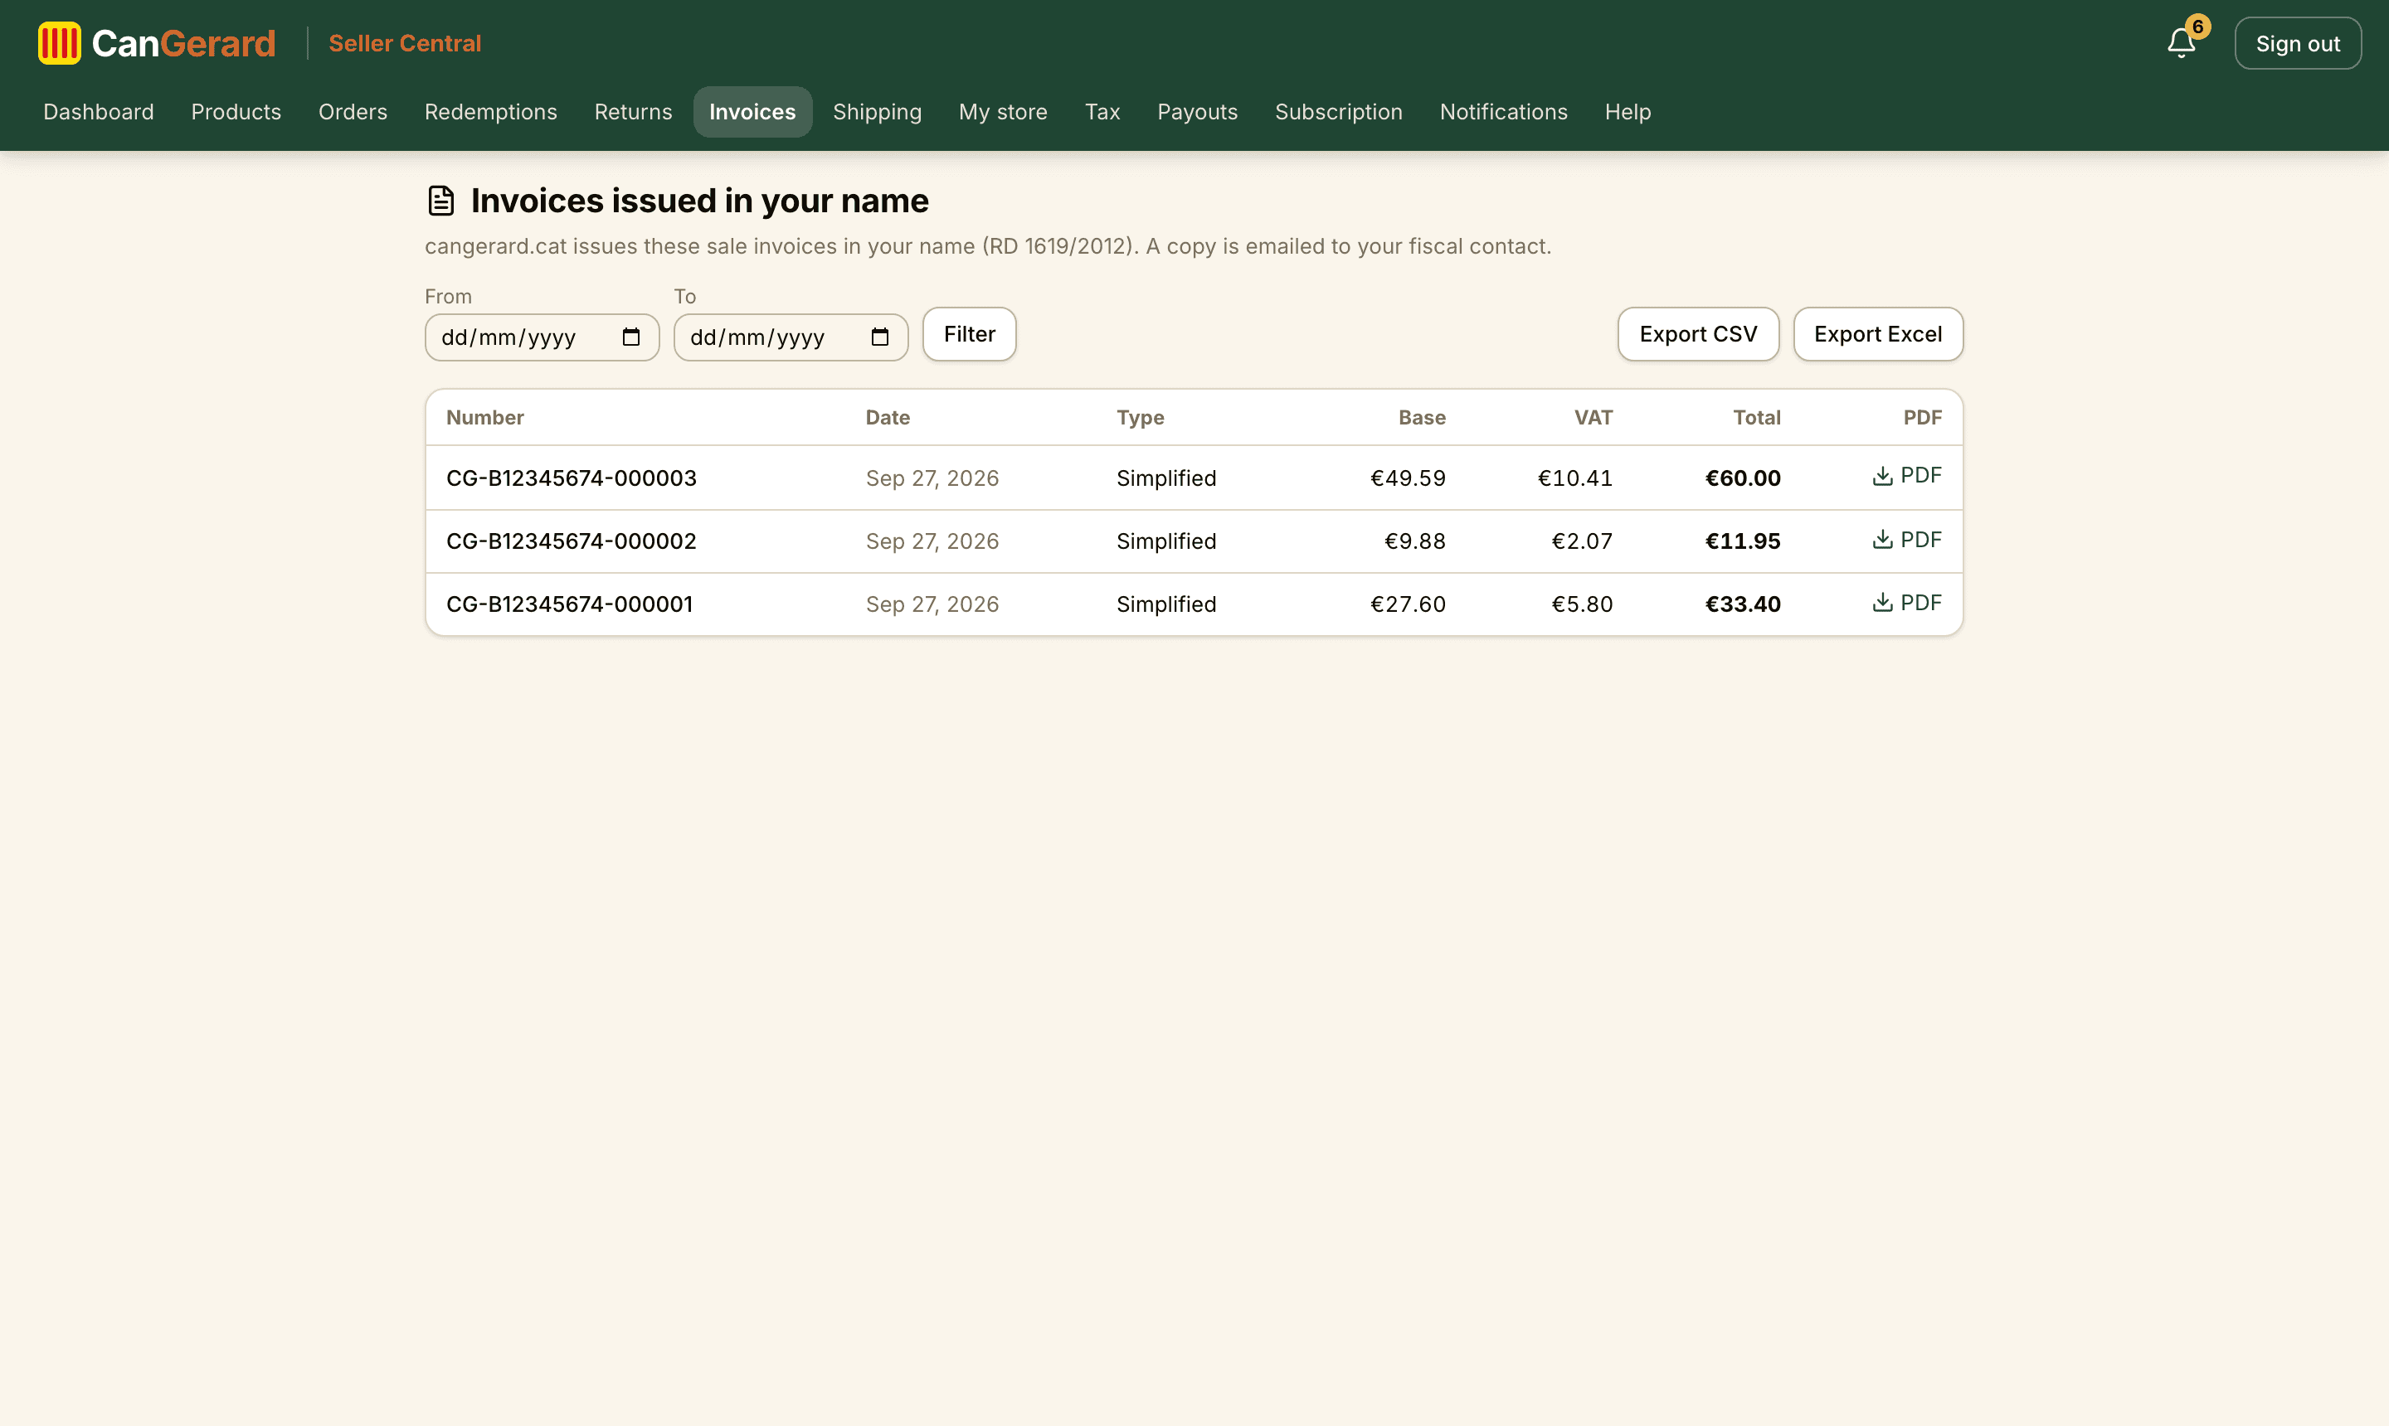The image size is (2389, 1426).
Task: Click the €49.59 base amount
Action: pos(1408,478)
